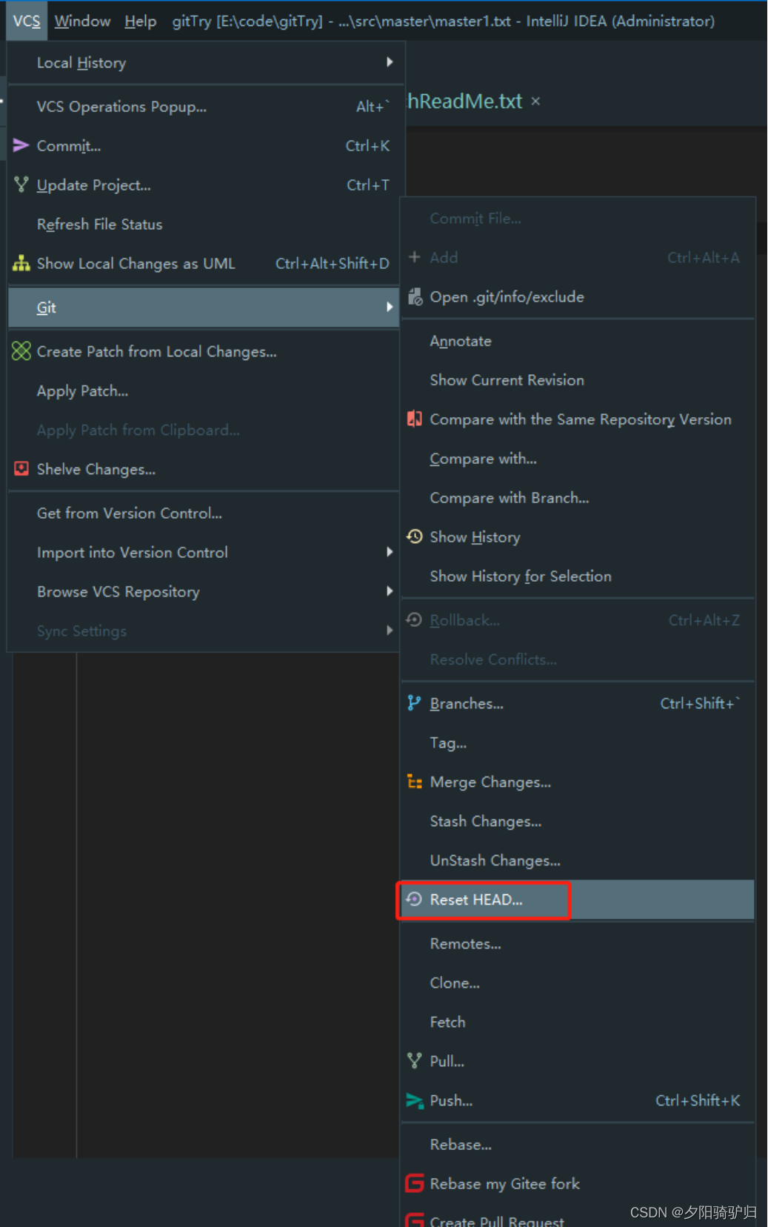Choose Compare with... entry
This screenshot has height=1227, width=768.
[x=578, y=458]
